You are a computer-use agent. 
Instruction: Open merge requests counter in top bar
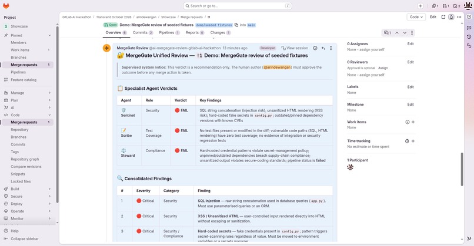446,6
